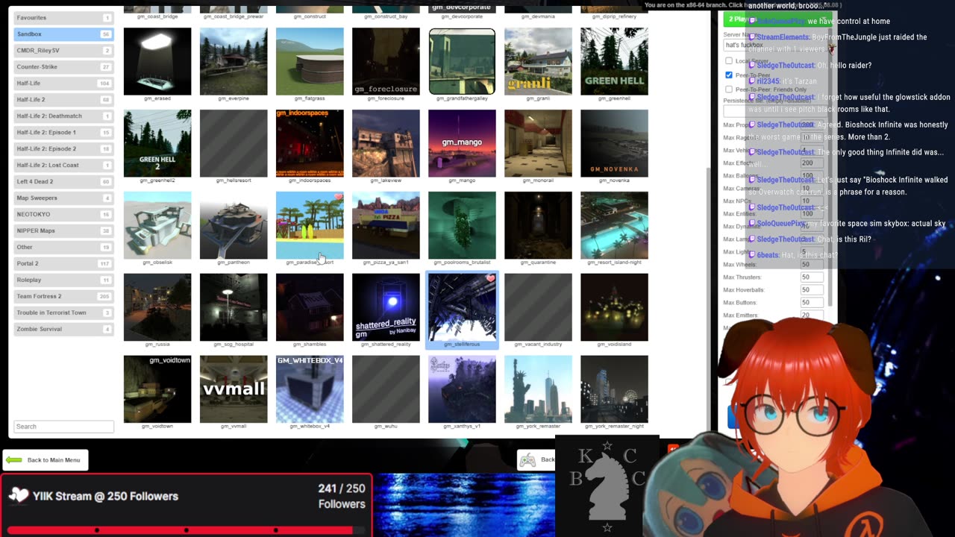Image resolution: width=955 pixels, height=537 pixels.
Task: Enable Peer-To-Peer: Friends Only option
Action: click(x=729, y=89)
